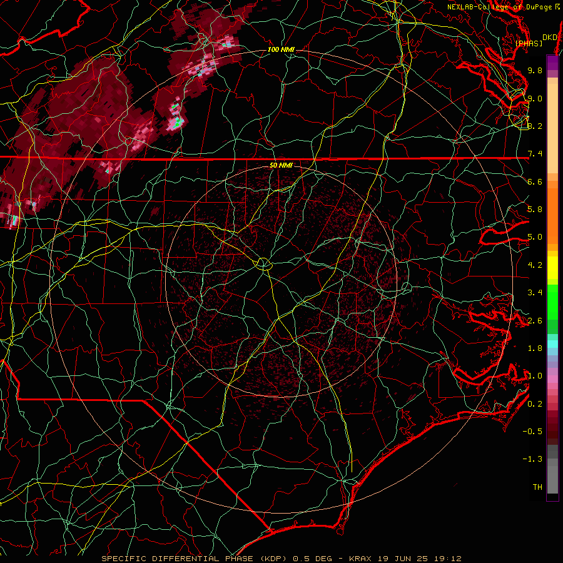
Task: Select the 9.0 value on the color scale
Action: [x=535, y=98]
